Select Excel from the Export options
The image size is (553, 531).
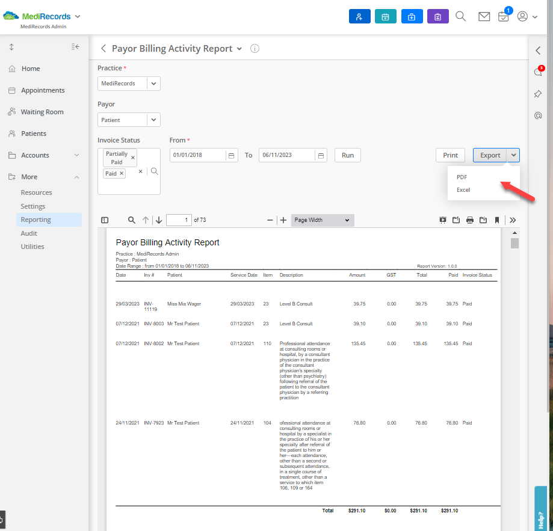pyautogui.click(x=463, y=189)
